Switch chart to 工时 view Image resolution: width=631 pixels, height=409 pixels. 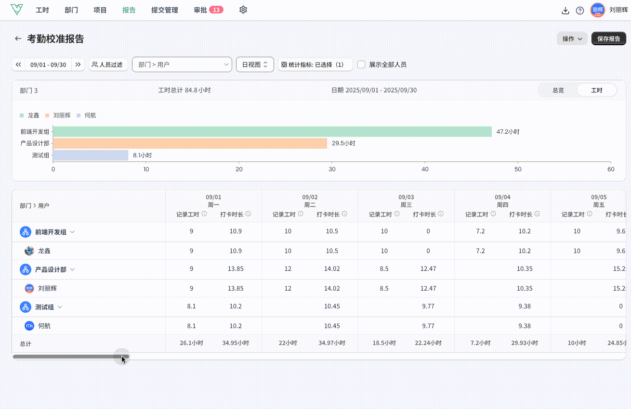click(596, 90)
